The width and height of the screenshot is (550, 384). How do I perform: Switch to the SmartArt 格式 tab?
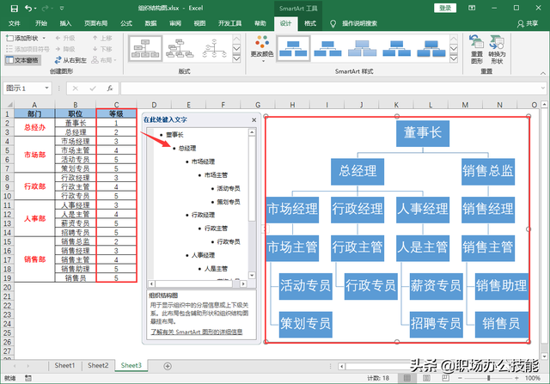[309, 23]
